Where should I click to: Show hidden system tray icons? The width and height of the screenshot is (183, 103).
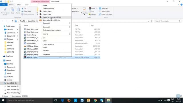point(159,100)
